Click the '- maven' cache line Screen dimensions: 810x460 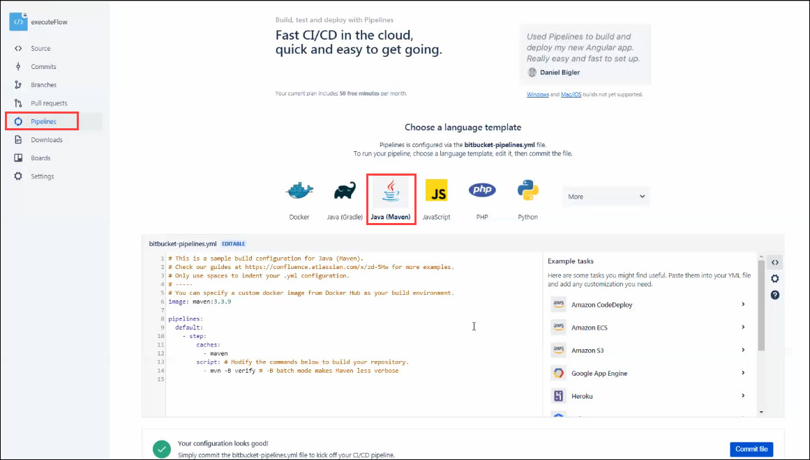tap(216, 353)
